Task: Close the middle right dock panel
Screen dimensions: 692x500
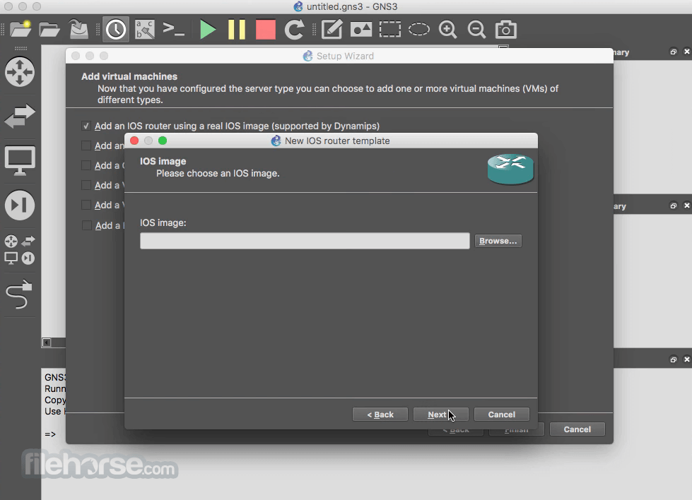Action: [x=687, y=206]
